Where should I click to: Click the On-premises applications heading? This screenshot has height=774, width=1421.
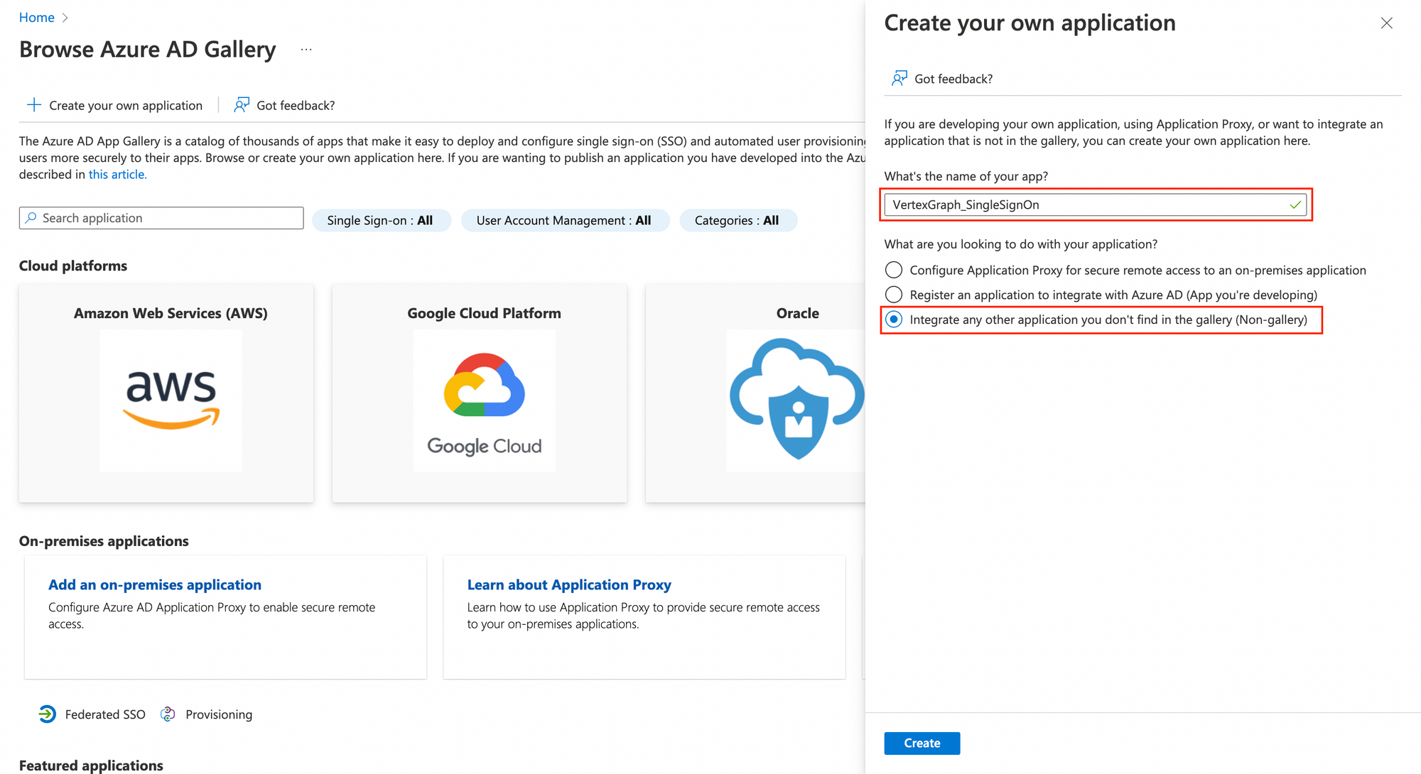pos(104,541)
